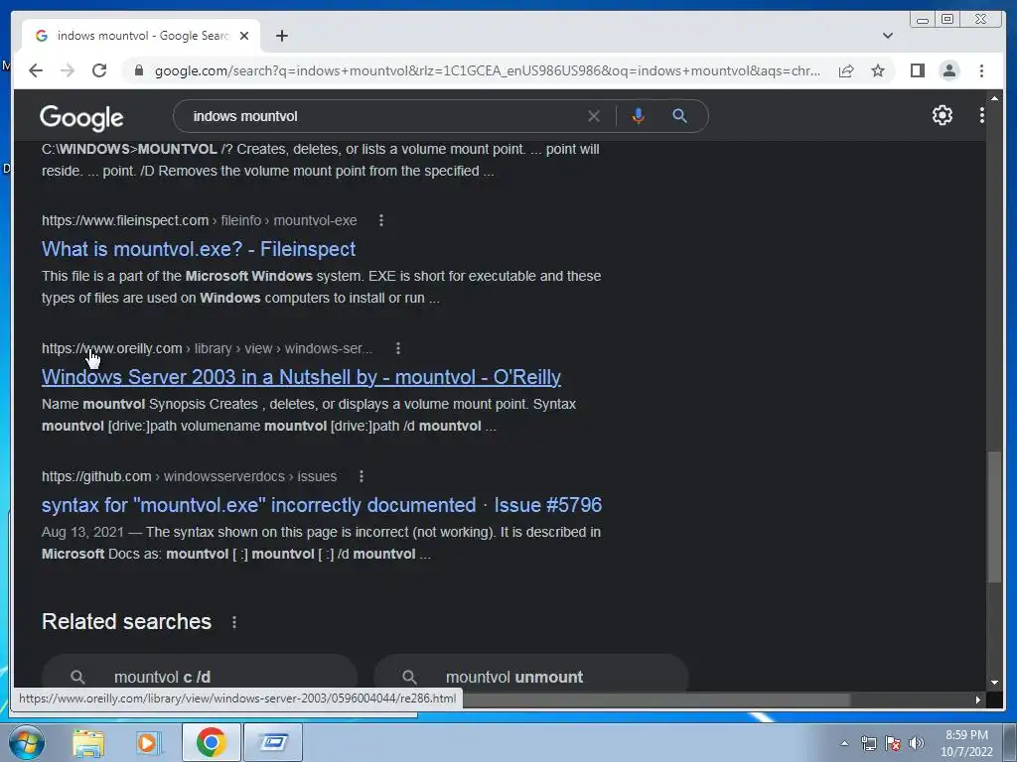Open options for the fileinspect.com result
Viewport: 1017px width, 762px height.
(x=380, y=220)
